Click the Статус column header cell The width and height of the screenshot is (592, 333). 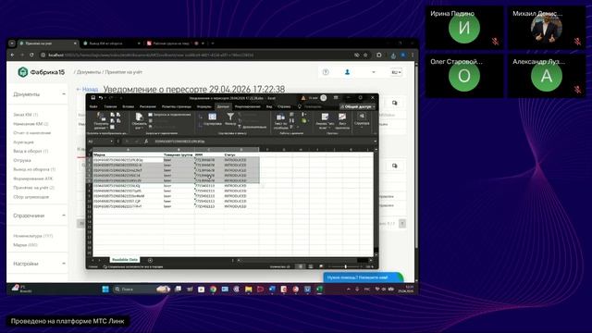point(241,154)
